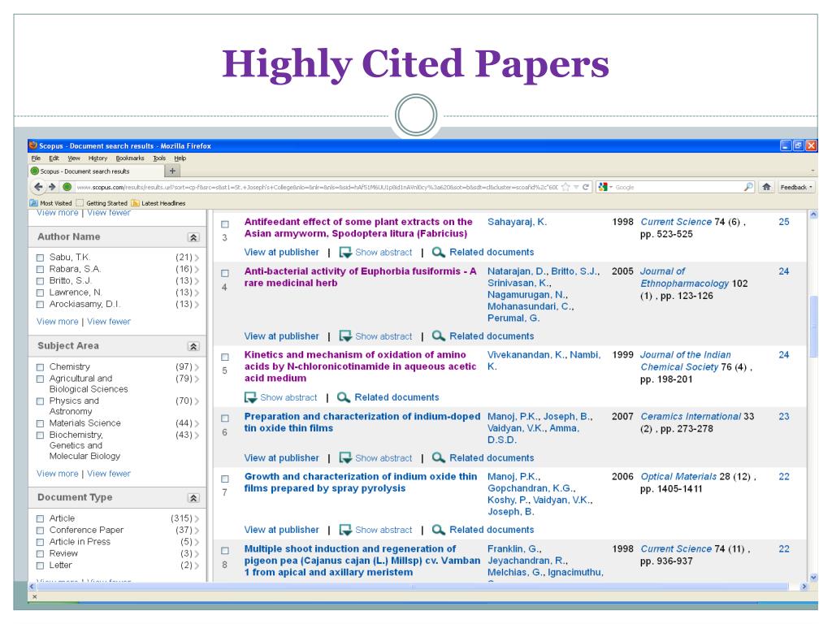This screenshot has width=832, height=624.
Task: Click Show abstract icon for Antifeedant paper
Action: click(x=345, y=253)
